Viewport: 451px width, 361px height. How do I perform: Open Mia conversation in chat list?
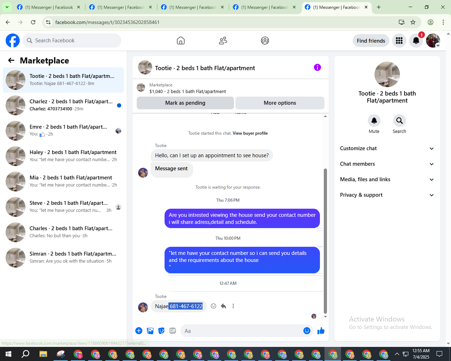(x=63, y=182)
